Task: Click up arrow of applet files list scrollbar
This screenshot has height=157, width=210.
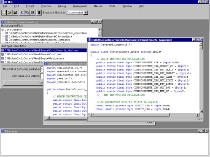Action: (100, 30)
